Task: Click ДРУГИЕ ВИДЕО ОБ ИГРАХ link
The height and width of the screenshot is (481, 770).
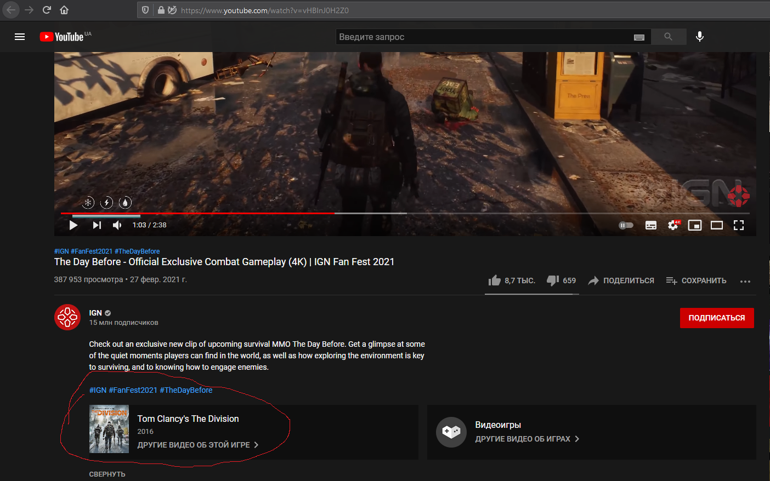Action: click(527, 439)
